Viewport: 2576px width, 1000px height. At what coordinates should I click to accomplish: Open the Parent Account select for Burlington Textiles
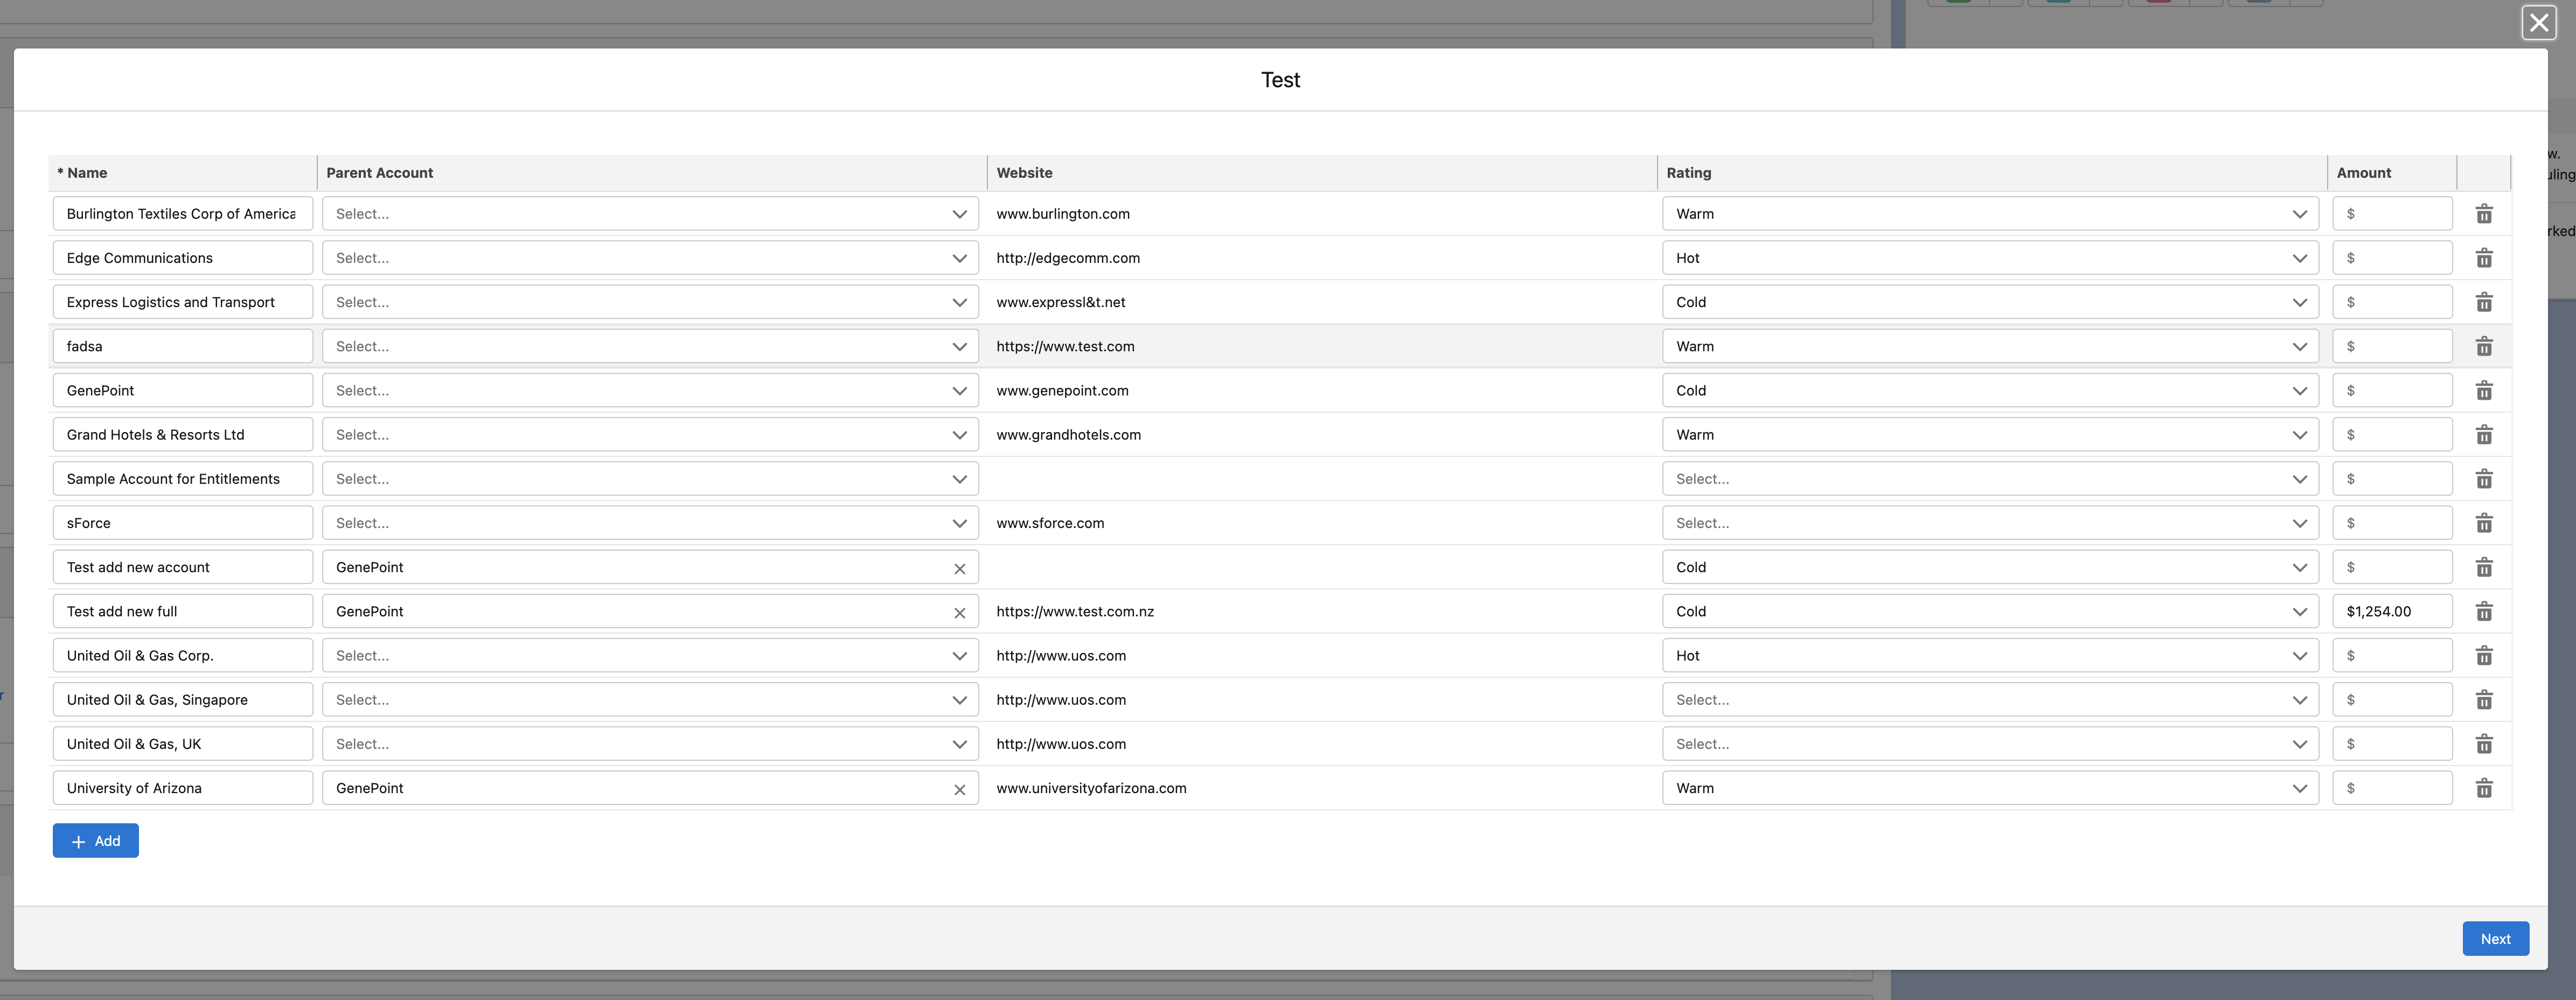coord(650,214)
